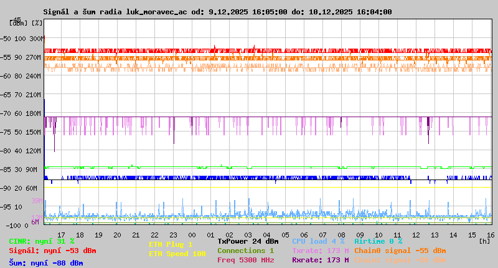Click the '[h]' axis unit label

484,241
